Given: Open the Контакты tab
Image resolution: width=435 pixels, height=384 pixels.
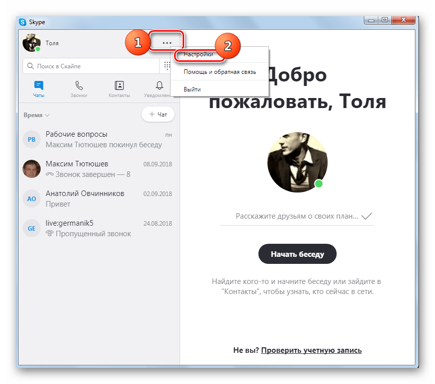Looking at the screenshot, I should [119, 89].
